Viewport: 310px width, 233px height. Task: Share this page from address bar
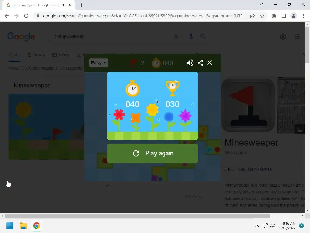pyautogui.click(x=252, y=16)
